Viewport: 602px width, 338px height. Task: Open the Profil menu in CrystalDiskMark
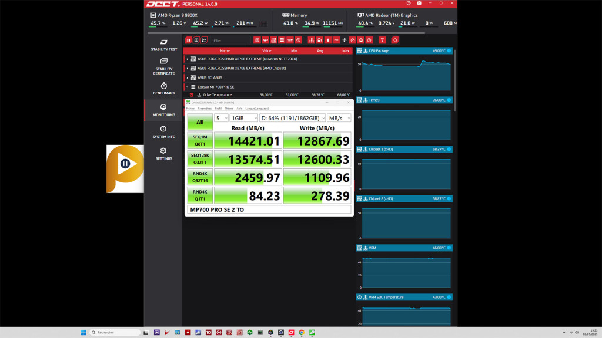click(x=218, y=109)
